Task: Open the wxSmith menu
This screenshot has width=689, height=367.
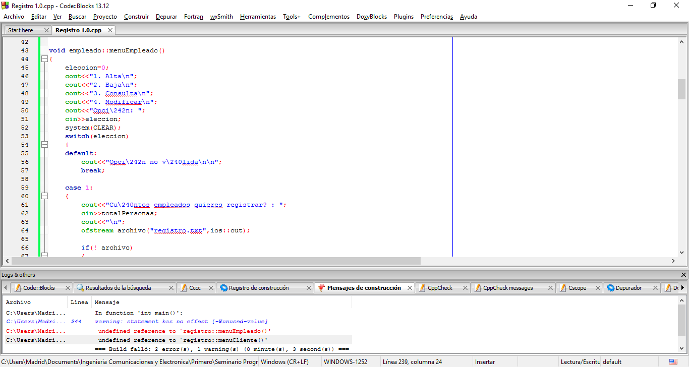Action: click(x=221, y=17)
